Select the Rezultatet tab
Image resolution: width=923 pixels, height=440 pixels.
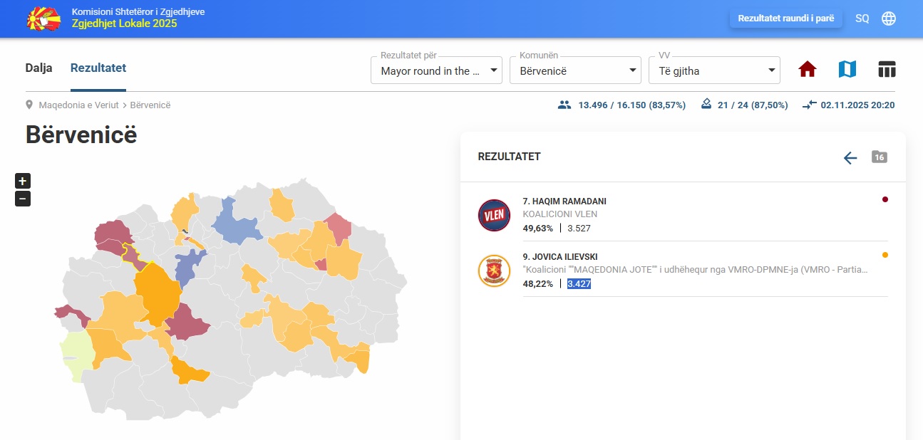pos(98,68)
